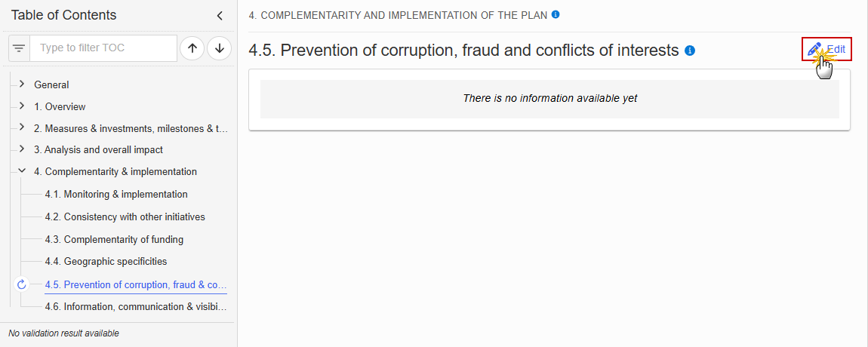The image size is (868, 347).
Task: Expand 2. Measures & investments node
Action: click(22, 127)
